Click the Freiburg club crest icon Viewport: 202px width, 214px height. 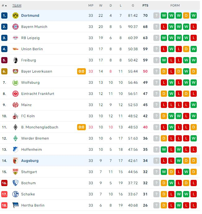tap(15, 60)
